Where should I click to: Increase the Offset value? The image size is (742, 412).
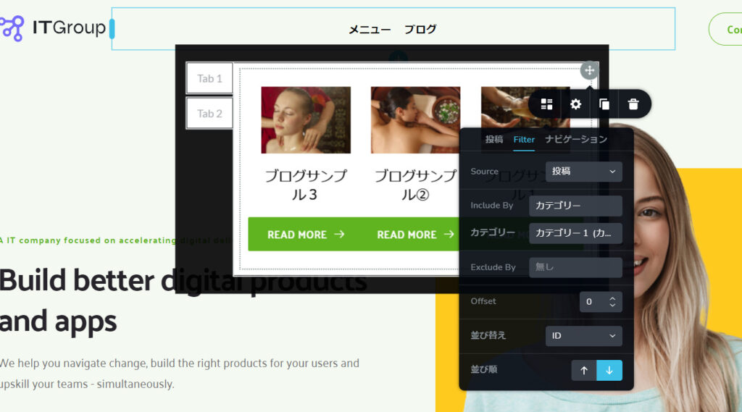(612, 298)
